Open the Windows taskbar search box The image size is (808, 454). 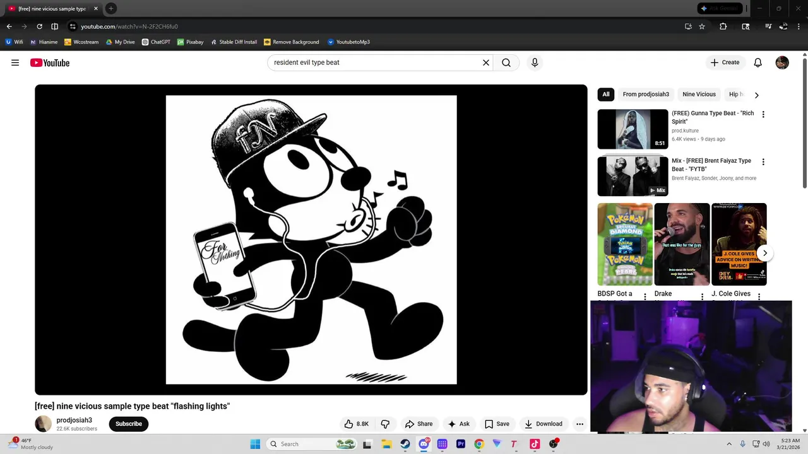tap(312, 444)
